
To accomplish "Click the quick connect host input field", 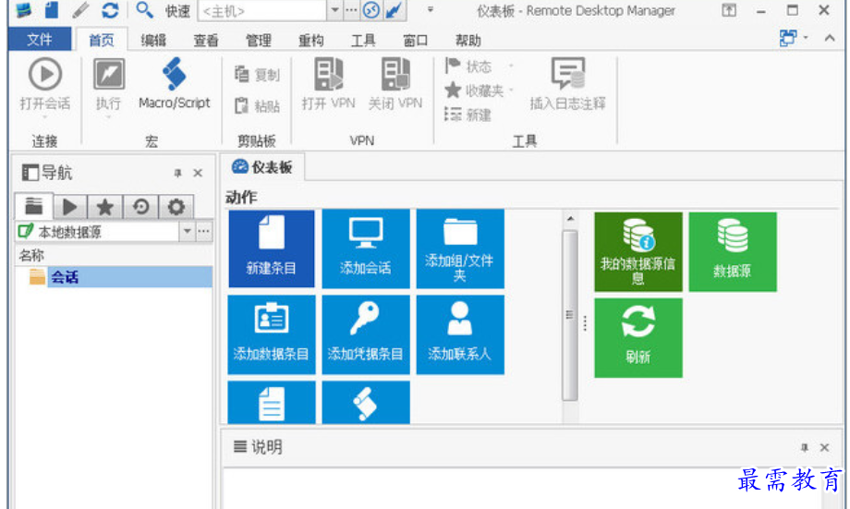I will [262, 10].
